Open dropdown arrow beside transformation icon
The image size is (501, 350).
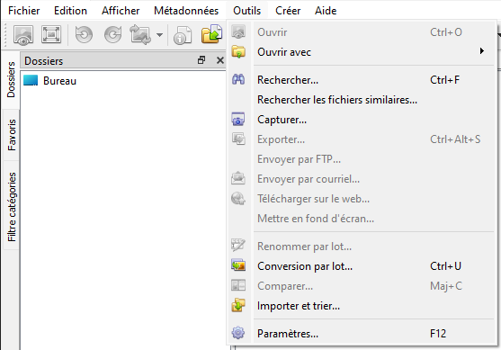tap(159, 35)
